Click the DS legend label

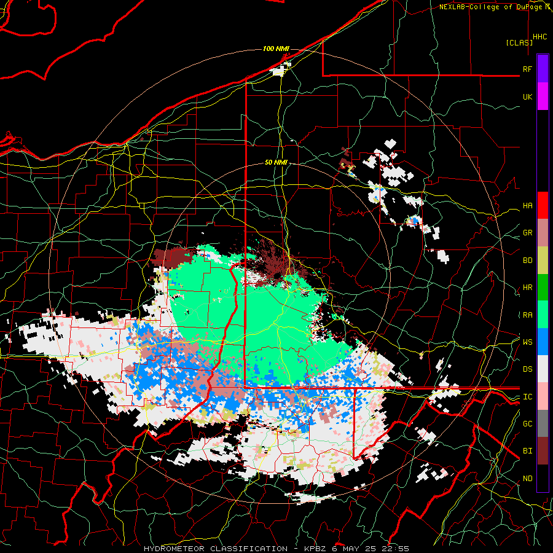(527, 369)
